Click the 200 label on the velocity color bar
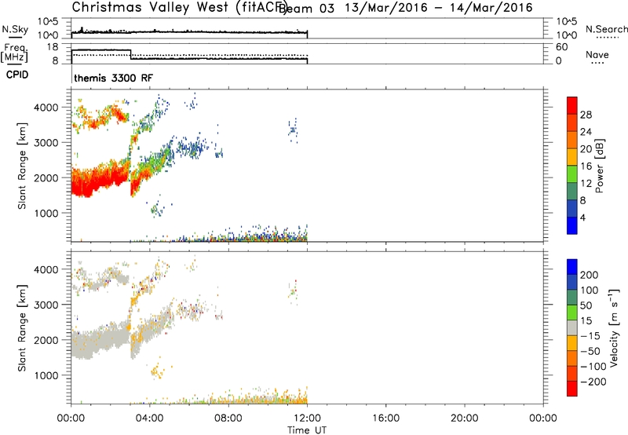628x435 pixels. tap(590, 275)
